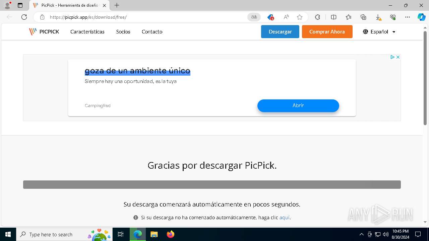Toggle split screen view

pos(333,17)
